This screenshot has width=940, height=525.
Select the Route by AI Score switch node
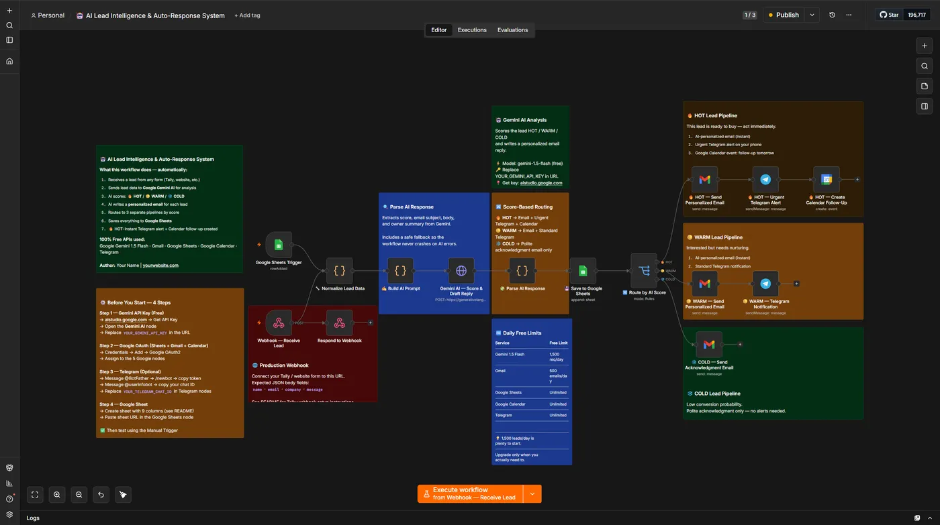(x=644, y=271)
